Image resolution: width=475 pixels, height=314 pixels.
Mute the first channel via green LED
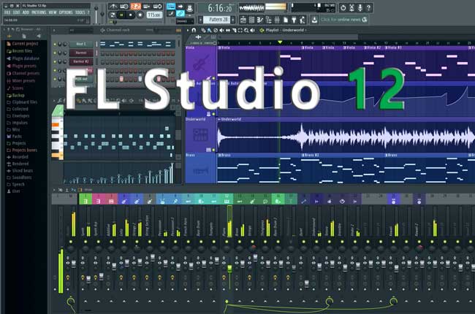pos(55,45)
